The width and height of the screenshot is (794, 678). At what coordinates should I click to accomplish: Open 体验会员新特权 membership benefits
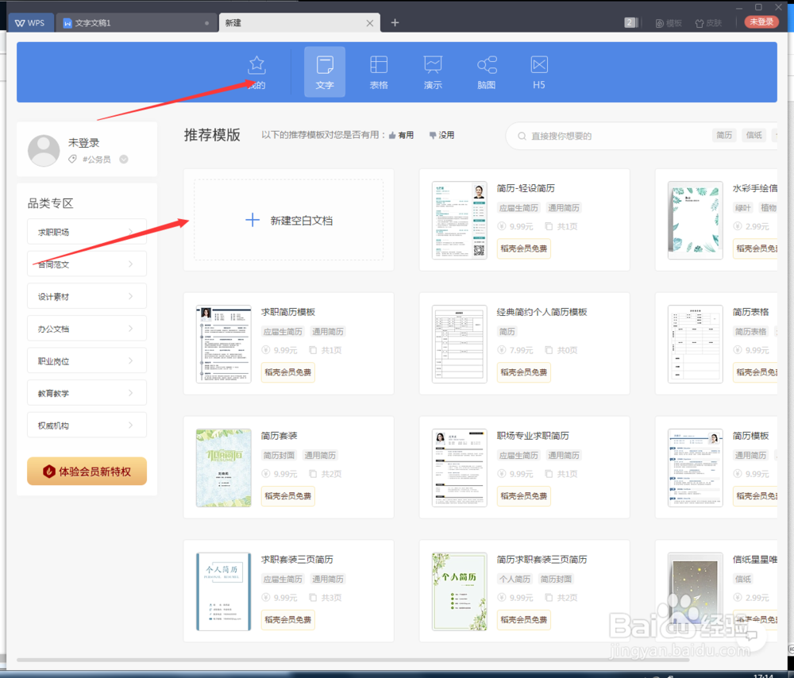(87, 471)
